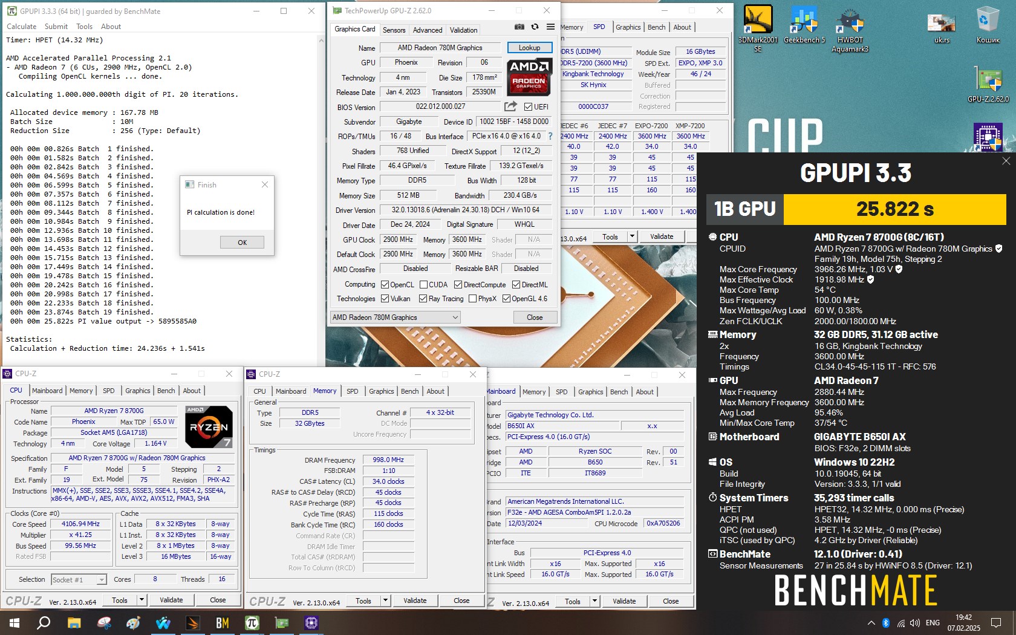
Task: Click the Bluetooth tray icon
Action: point(886,623)
